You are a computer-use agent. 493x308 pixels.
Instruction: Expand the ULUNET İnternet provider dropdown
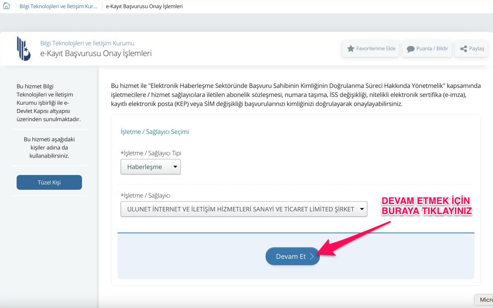(x=244, y=209)
